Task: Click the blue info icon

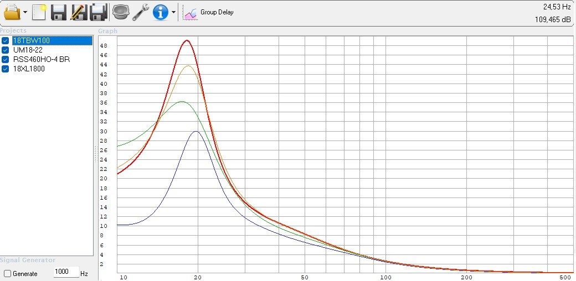Action: [x=161, y=12]
